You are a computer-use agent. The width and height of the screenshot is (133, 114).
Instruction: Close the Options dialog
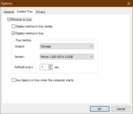pos(129,3)
